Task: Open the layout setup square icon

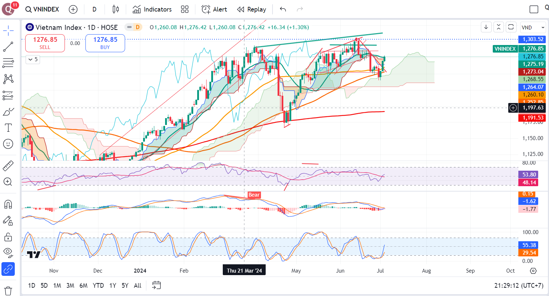Action: (534, 9)
